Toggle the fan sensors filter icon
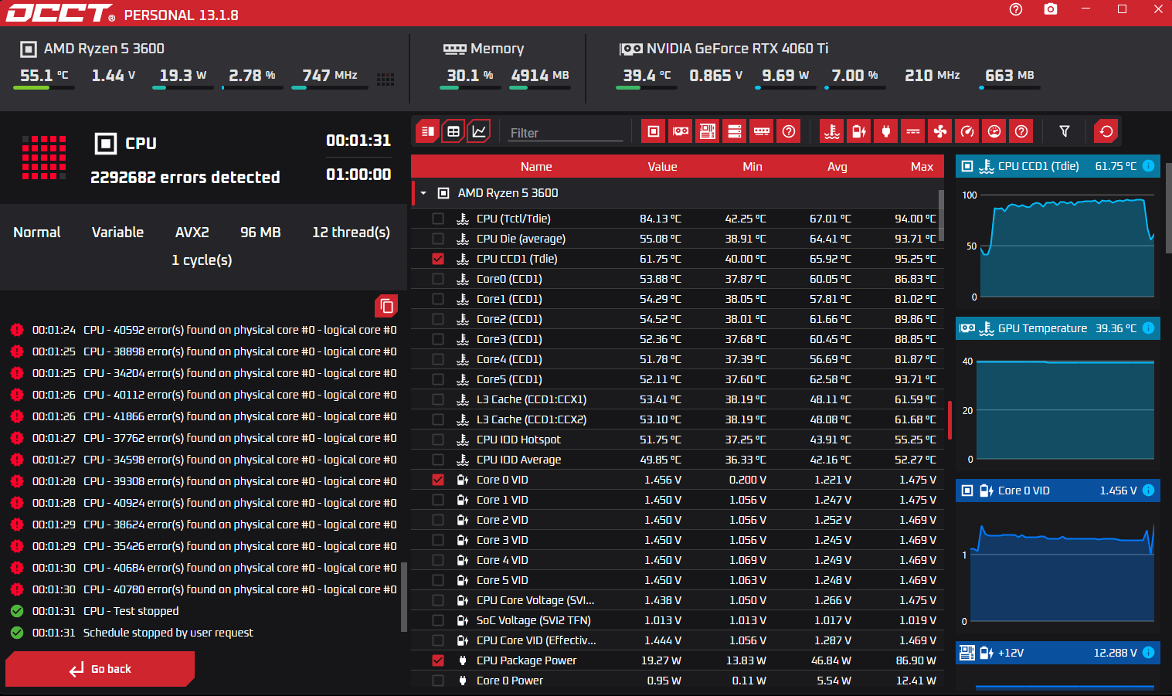The height and width of the screenshot is (696, 1172). (940, 131)
